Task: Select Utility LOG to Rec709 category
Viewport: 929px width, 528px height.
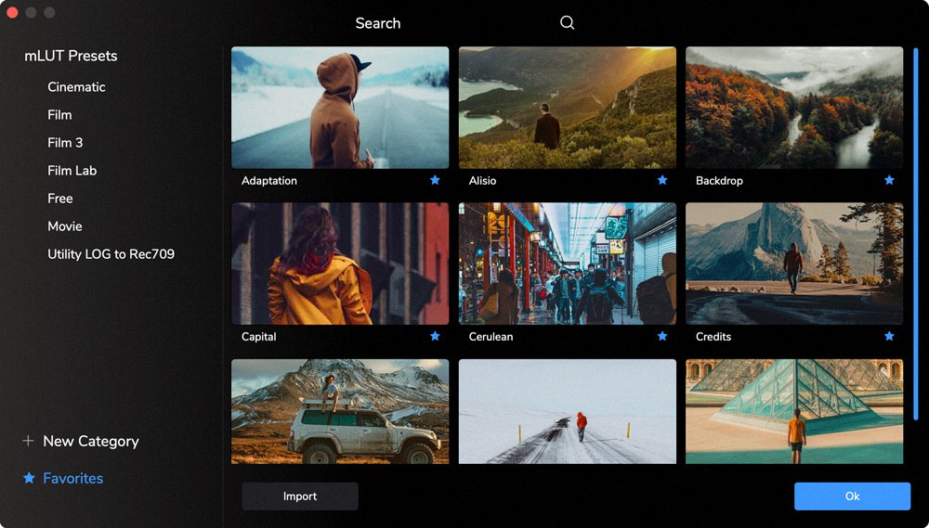Action: pos(111,254)
